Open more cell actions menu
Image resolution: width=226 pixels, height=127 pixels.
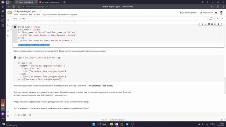point(221,24)
